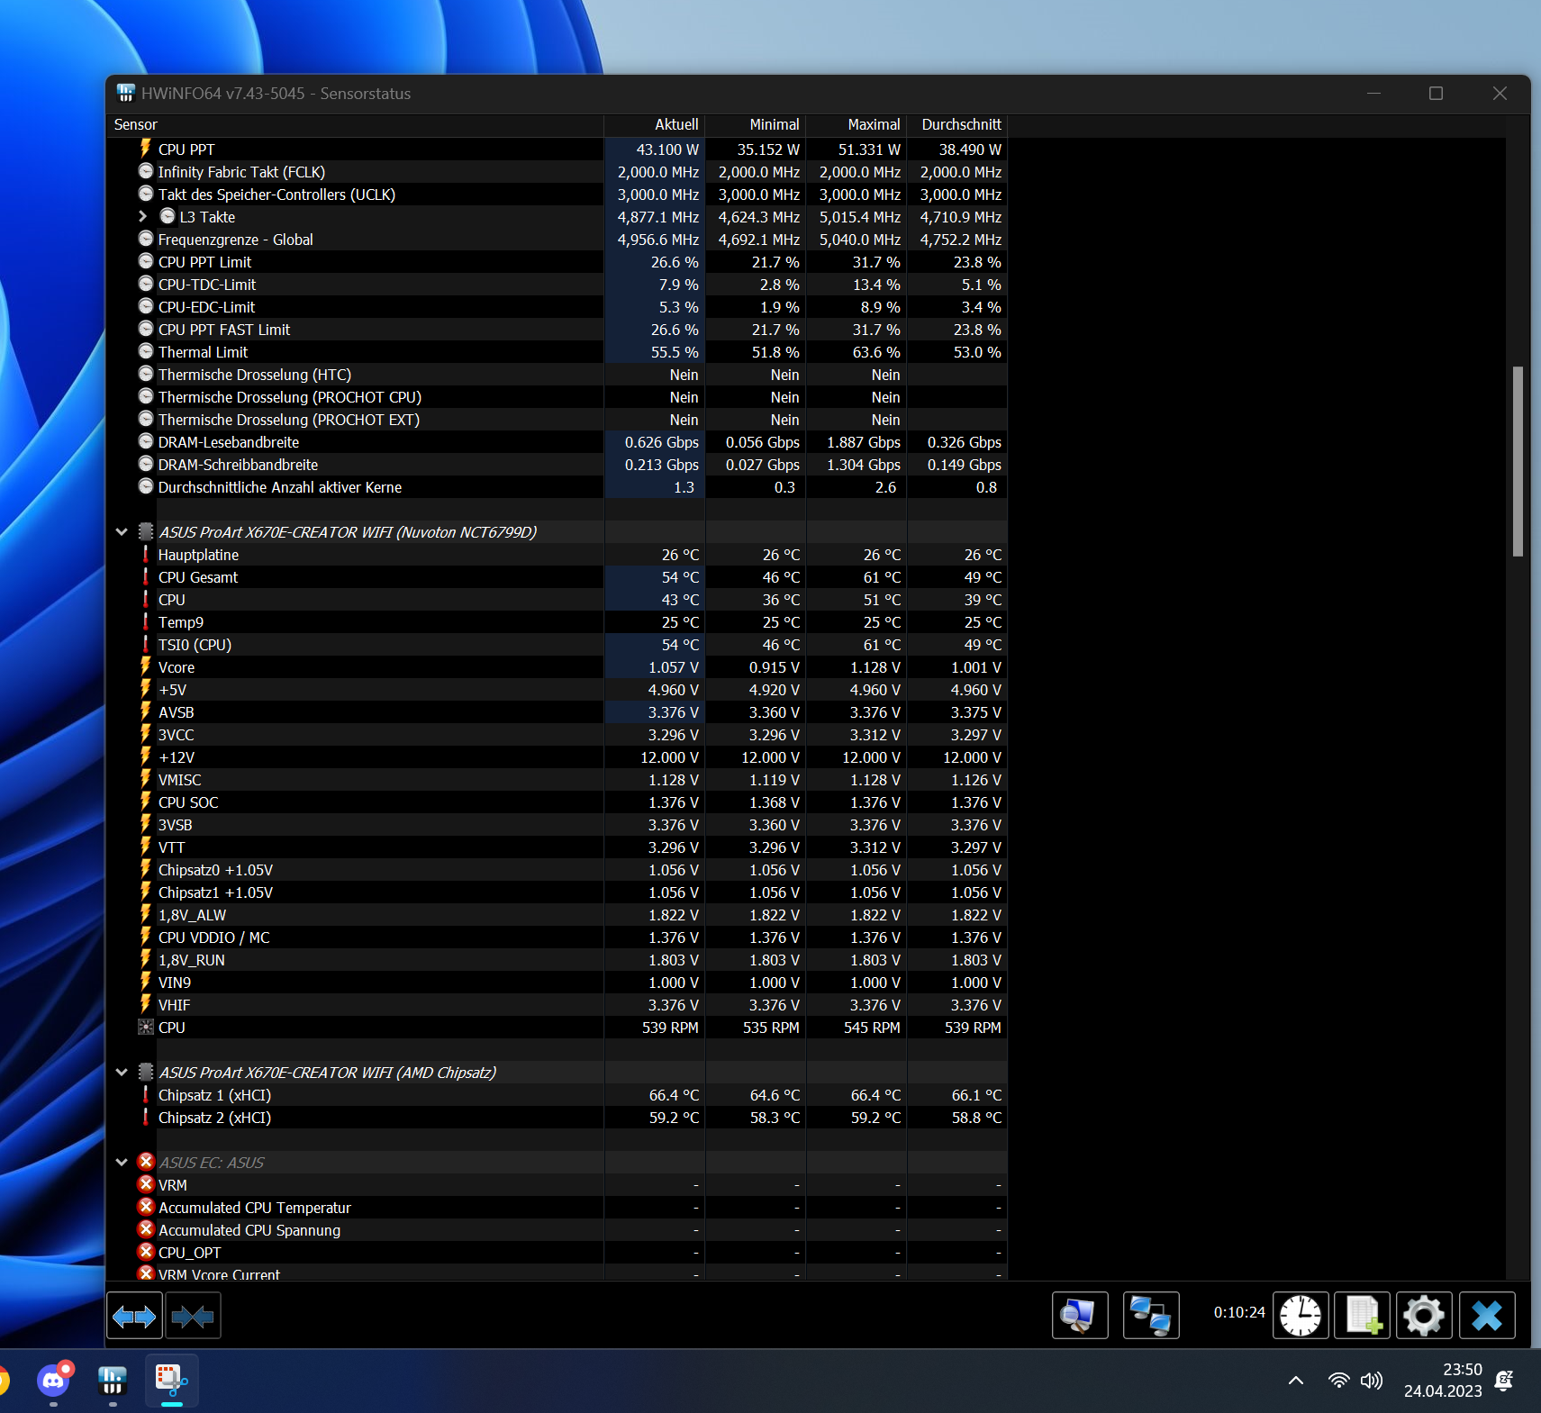Expand the L3 Takte entry
This screenshot has width=1541, height=1413.
pyautogui.click(x=142, y=216)
